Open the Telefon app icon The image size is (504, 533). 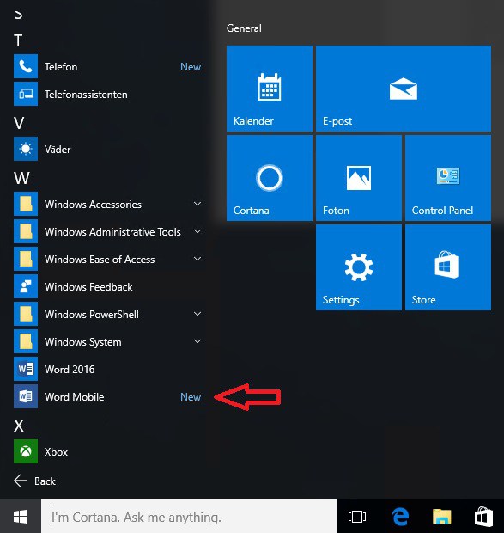click(x=26, y=66)
